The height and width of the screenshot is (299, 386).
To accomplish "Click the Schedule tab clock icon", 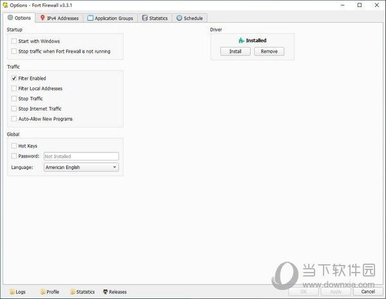I will click(x=179, y=18).
